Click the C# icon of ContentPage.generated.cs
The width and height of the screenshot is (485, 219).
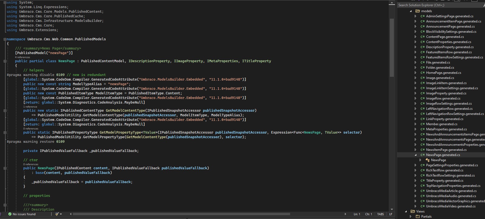pos(422,37)
